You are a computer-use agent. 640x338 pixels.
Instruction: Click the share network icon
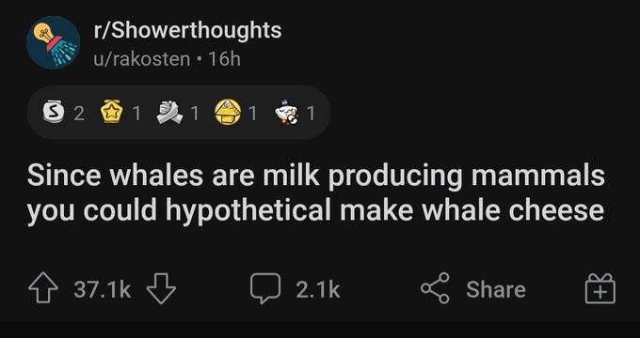(435, 288)
